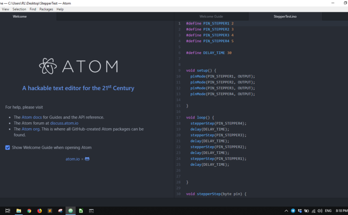Click line number 30 in the gutter
This screenshot has height=215, width=348.
[x=178, y=193]
